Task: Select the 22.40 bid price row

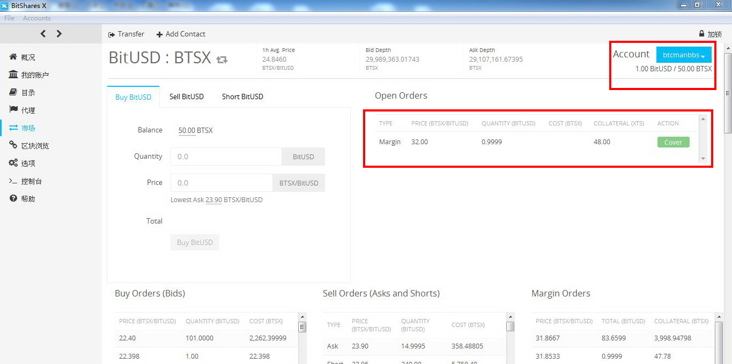Action: pyautogui.click(x=127, y=338)
